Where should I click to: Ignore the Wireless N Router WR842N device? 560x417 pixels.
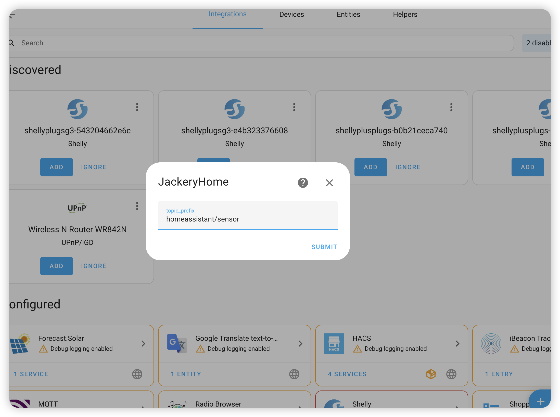coord(94,266)
